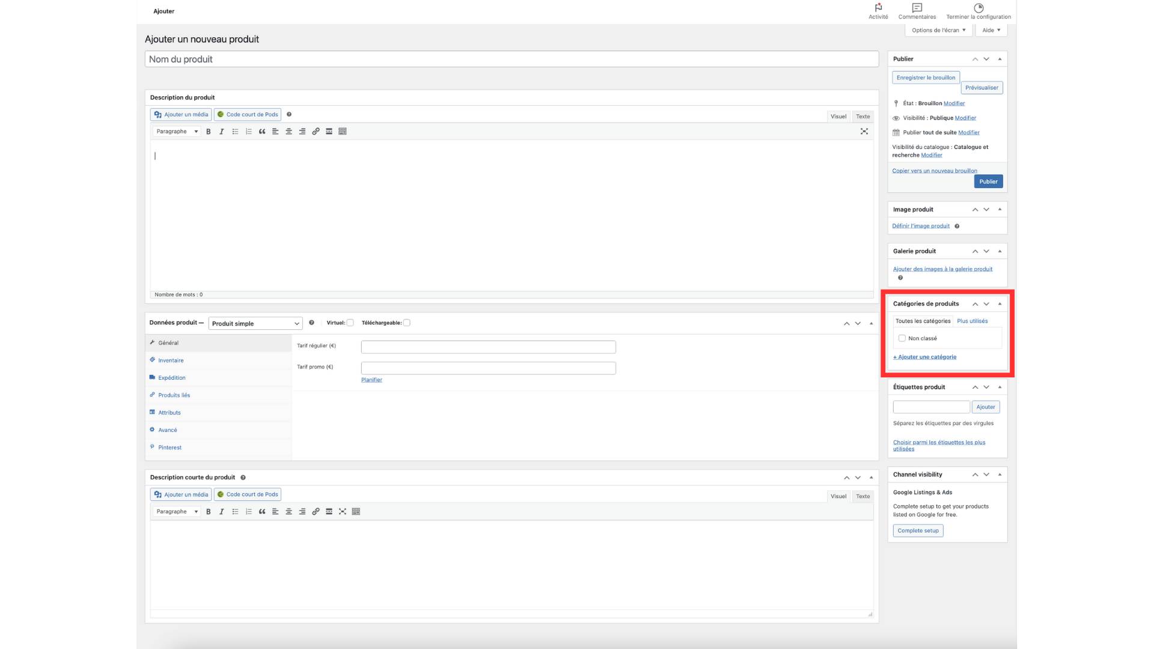Viewport: 1154px width, 649px height.
Task: Open the Commentaires icon in the header
Action: pyautogui.click(x=917, y=8)
